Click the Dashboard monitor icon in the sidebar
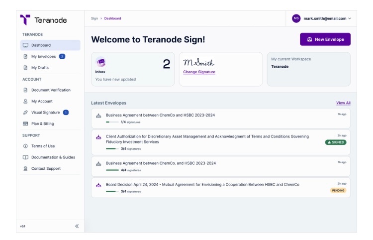The image size is (373, 240). click(25, 45)
